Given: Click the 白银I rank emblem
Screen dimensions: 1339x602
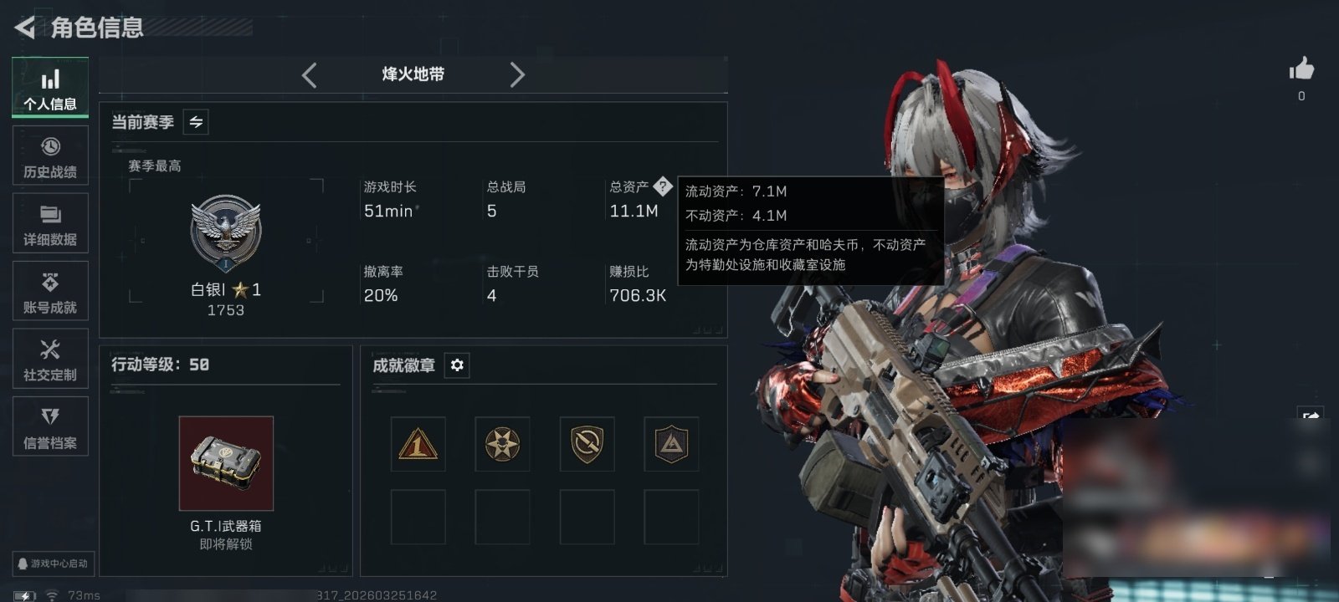Looking at the screenshot, I should click(226, 233).
